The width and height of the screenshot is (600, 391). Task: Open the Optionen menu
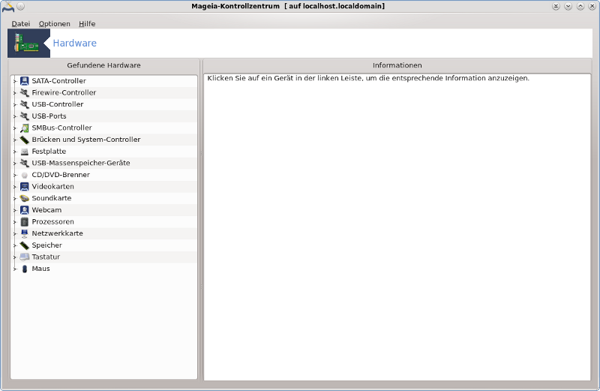(x=54, y=24)
